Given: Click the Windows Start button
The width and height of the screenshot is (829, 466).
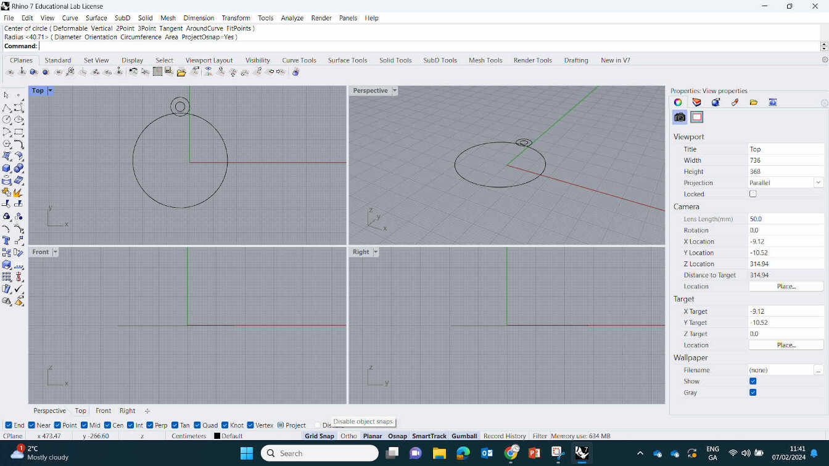Looking at the screenshot, I should coord(247,454).
